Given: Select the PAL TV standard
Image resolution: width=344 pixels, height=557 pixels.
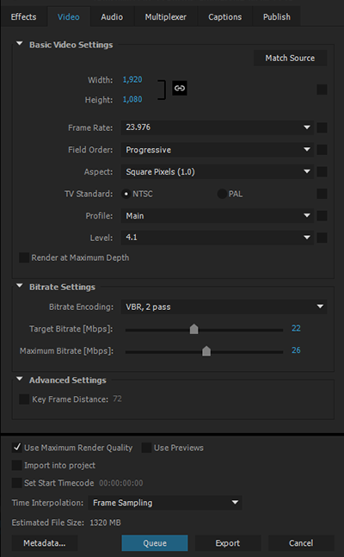Looking at the screenshot, I should pos(222,194).
